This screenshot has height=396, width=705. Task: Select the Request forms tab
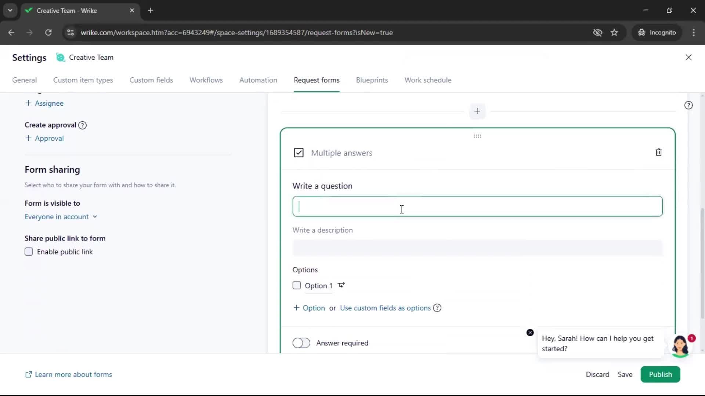(317, 80)
